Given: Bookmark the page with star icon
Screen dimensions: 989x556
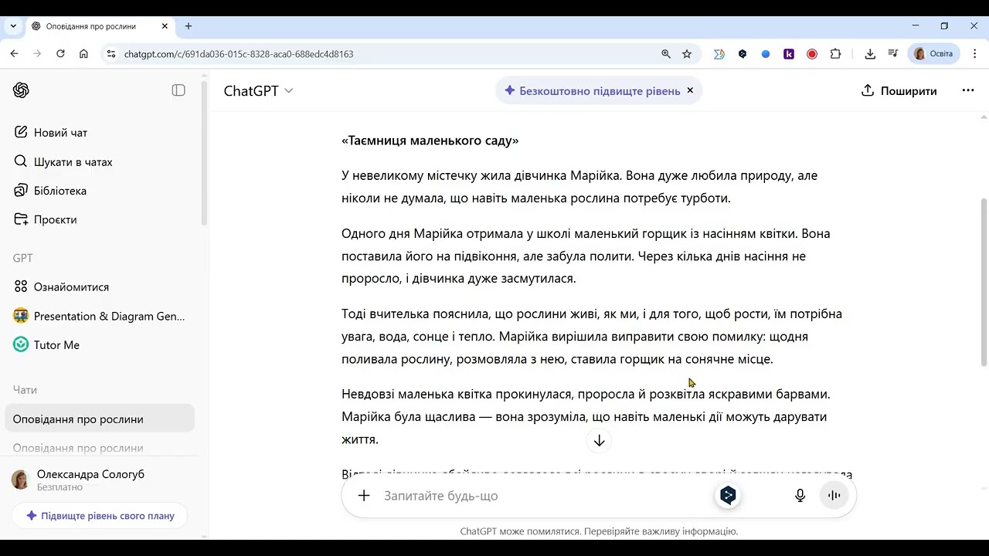Looking at the screenshot, I should coord(687,54).
